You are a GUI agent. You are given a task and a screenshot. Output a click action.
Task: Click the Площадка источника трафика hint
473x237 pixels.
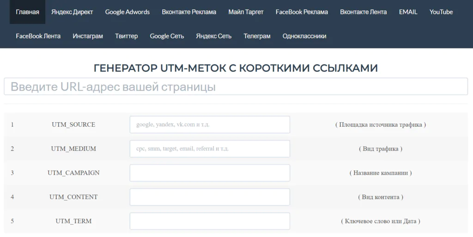coord(381,124)
